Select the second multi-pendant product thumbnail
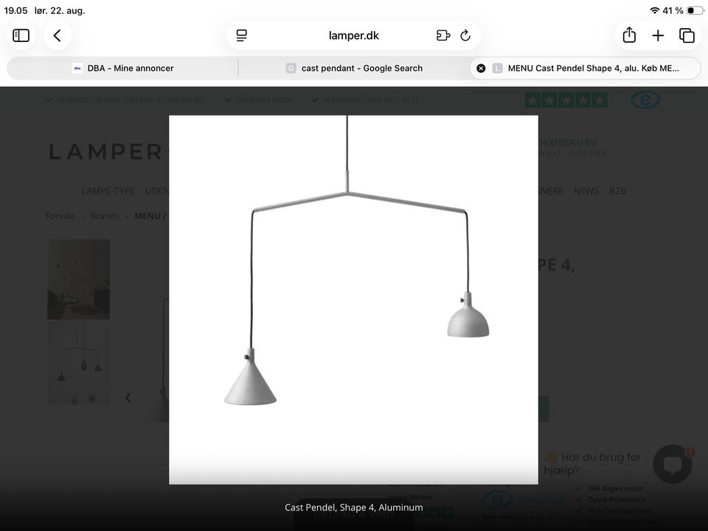 [x=79, y=363]
